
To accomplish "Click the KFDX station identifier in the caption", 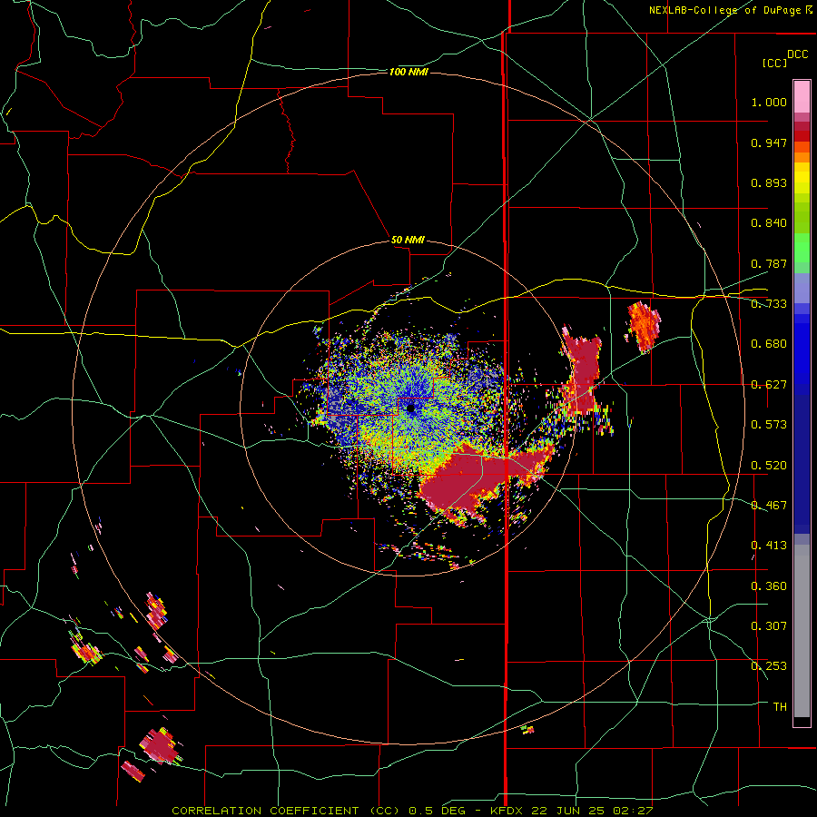I will point(508,811).
